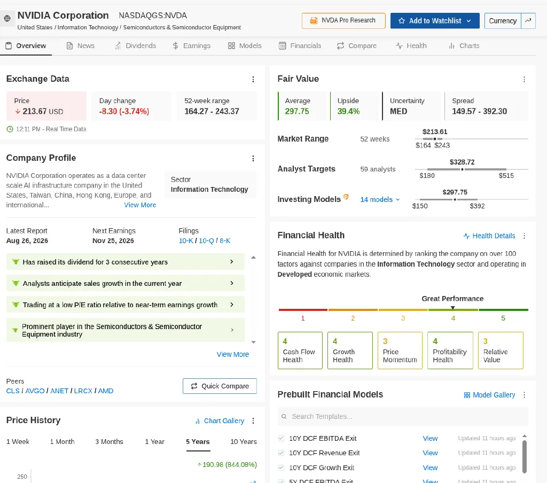Open the Earnings tab
This screenshot has width=547, height=483.
pos(192,46)
